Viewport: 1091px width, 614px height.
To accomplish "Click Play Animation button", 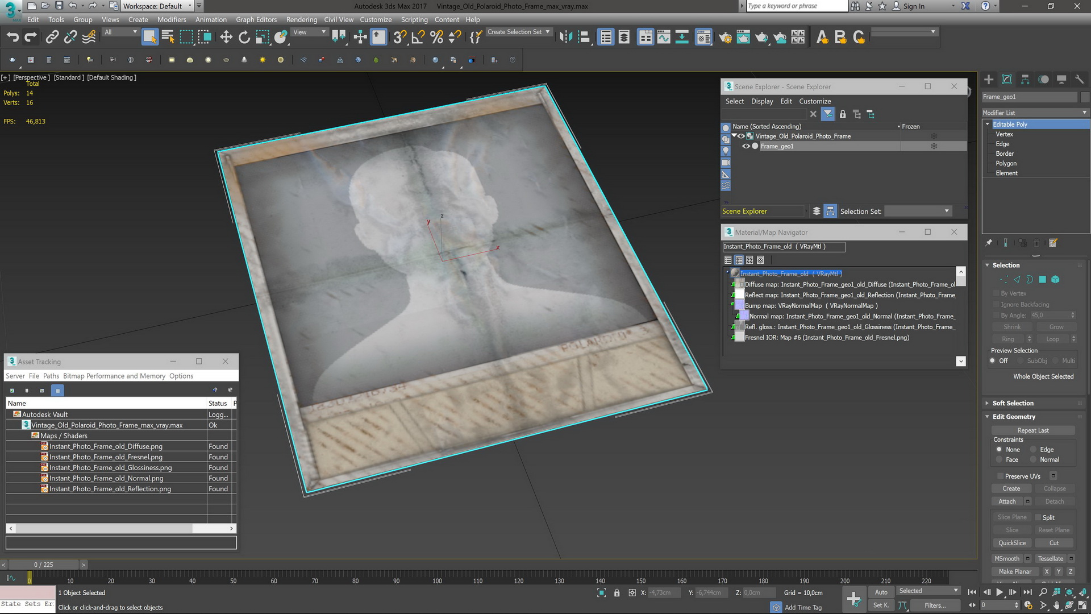I will point(1000,592).
